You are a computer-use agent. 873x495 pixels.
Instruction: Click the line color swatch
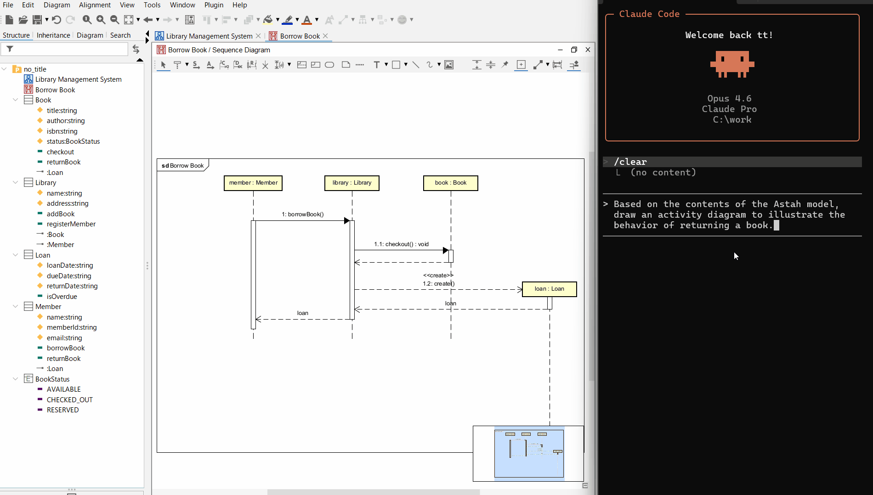(289, 20)
